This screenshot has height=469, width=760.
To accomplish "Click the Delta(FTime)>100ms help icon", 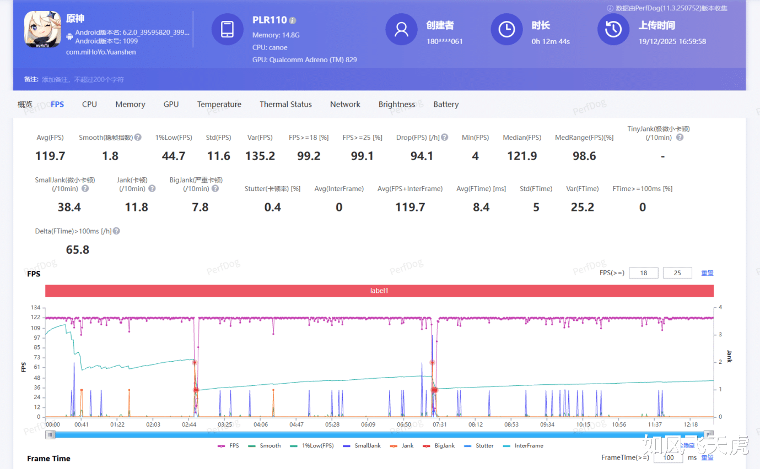I will [x=117, y=232].
